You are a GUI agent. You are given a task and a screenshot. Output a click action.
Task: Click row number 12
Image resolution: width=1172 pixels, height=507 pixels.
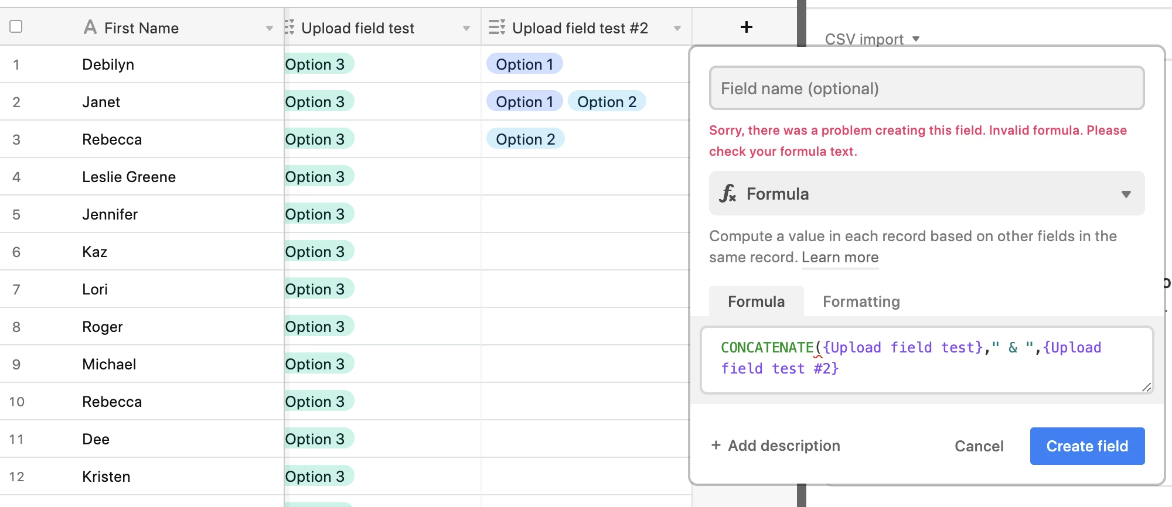pos(16,477)
